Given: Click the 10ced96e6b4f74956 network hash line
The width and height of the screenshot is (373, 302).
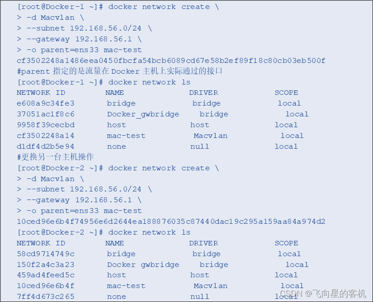Looking at the screenshot, I should [171, 222].
